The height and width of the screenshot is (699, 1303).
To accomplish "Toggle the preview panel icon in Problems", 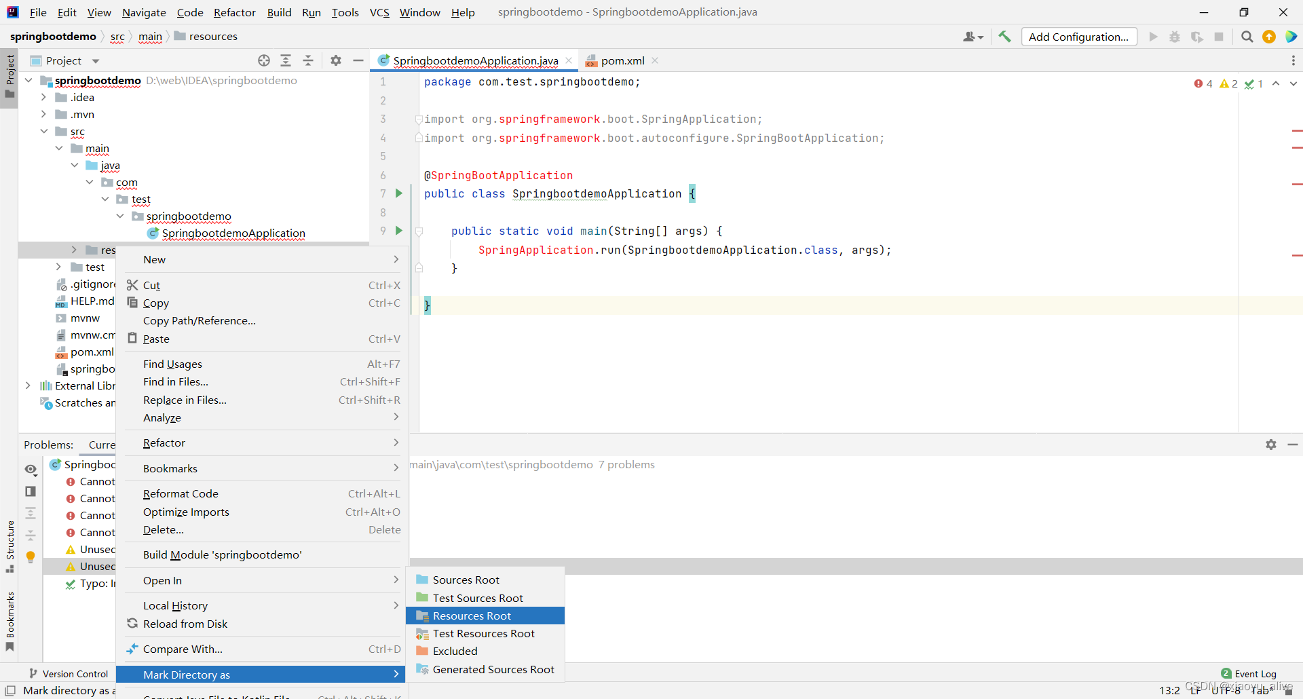I will [x=31, y=491].
